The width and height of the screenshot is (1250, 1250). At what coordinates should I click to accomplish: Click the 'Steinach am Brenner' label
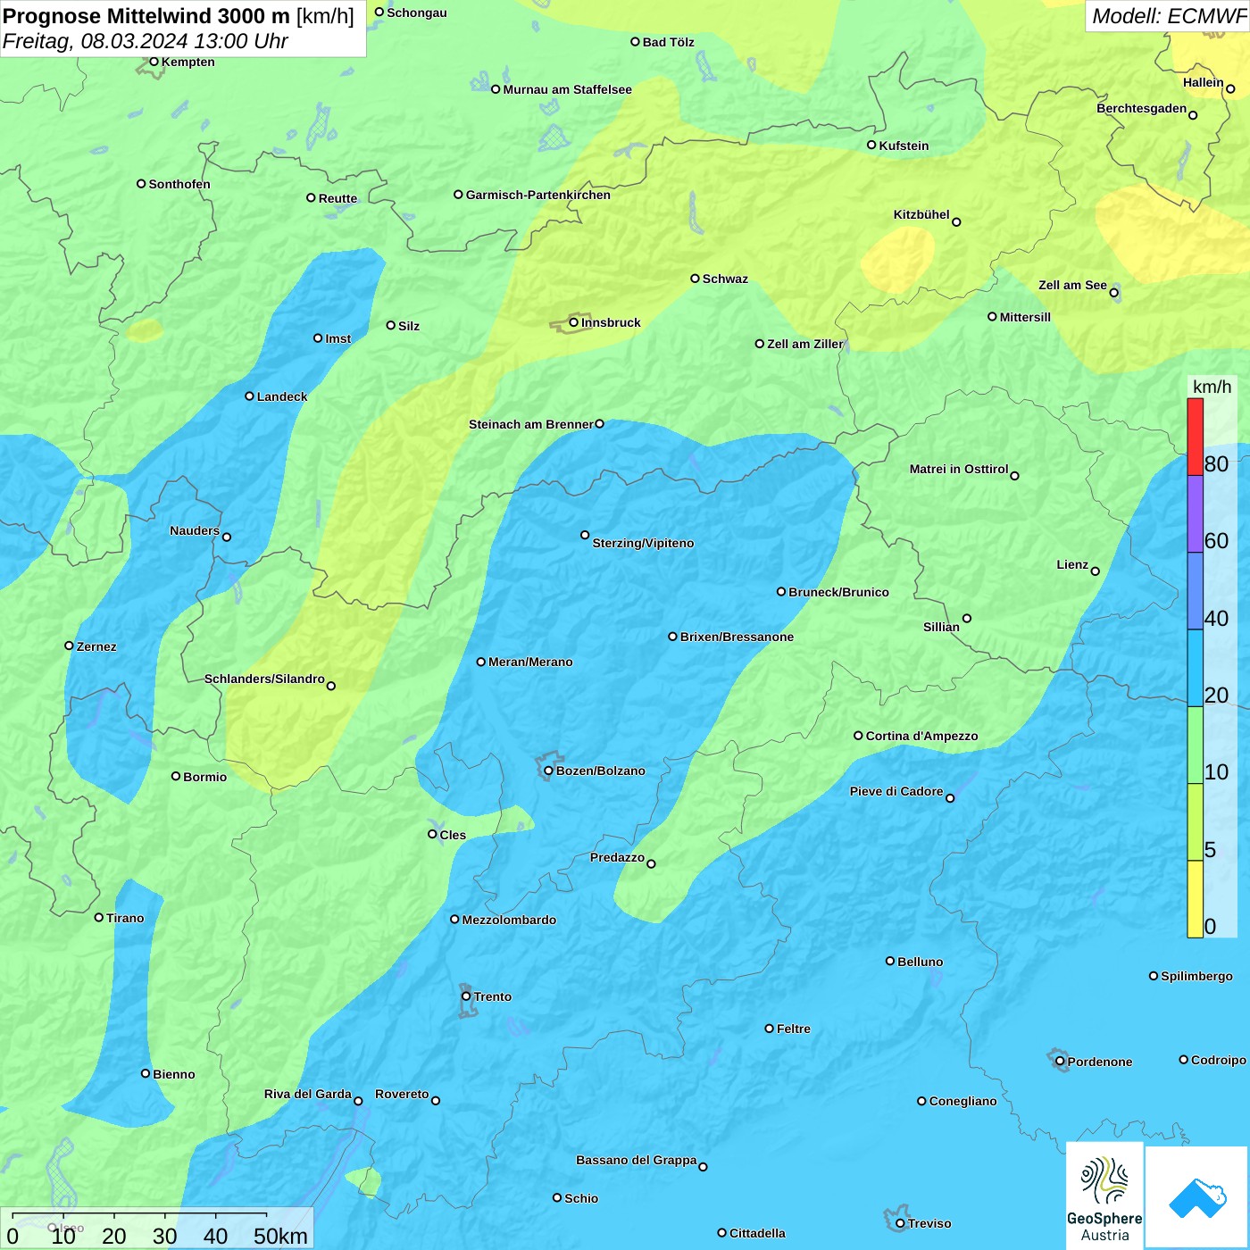click(x=530, y=424)
